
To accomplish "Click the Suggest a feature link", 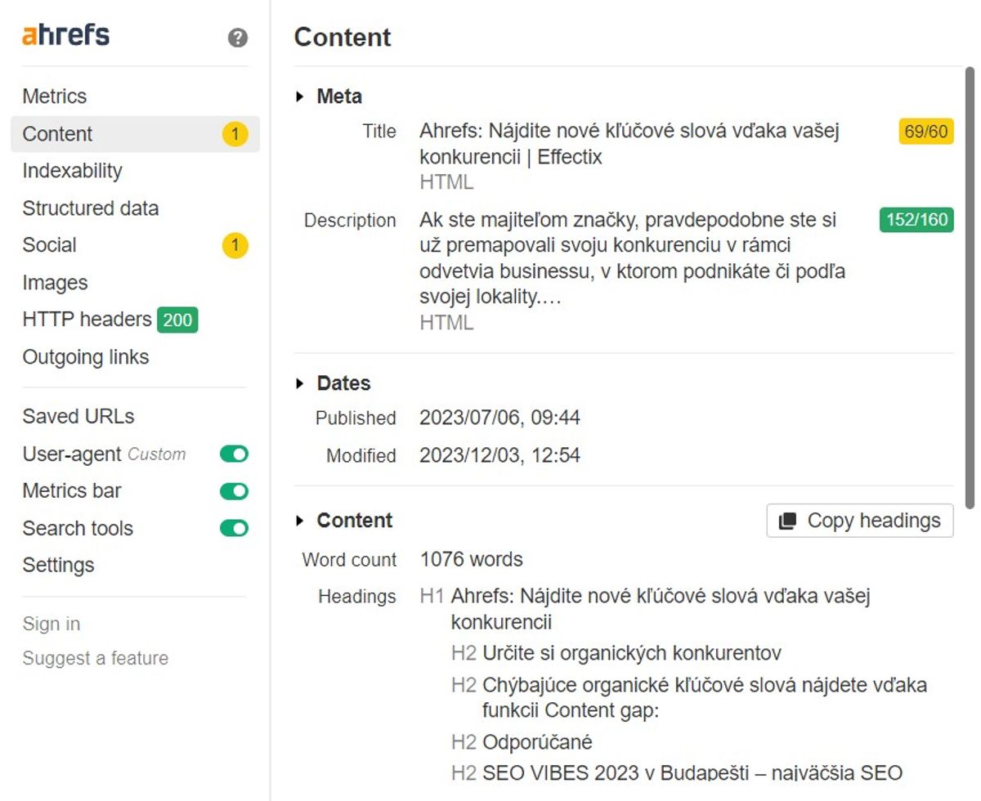I will 95,659.
